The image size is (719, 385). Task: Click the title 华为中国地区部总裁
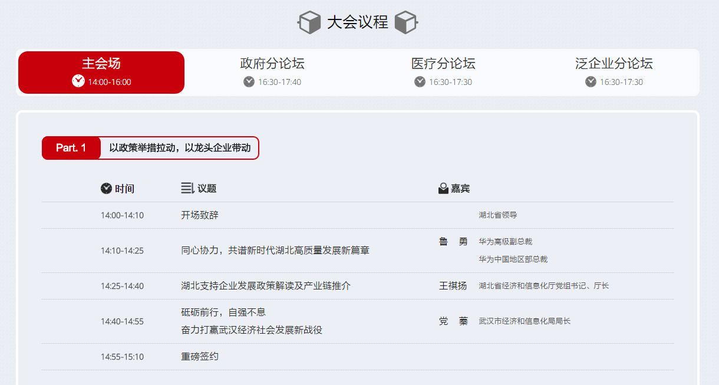pyautogui.click(x=513, y=259)
